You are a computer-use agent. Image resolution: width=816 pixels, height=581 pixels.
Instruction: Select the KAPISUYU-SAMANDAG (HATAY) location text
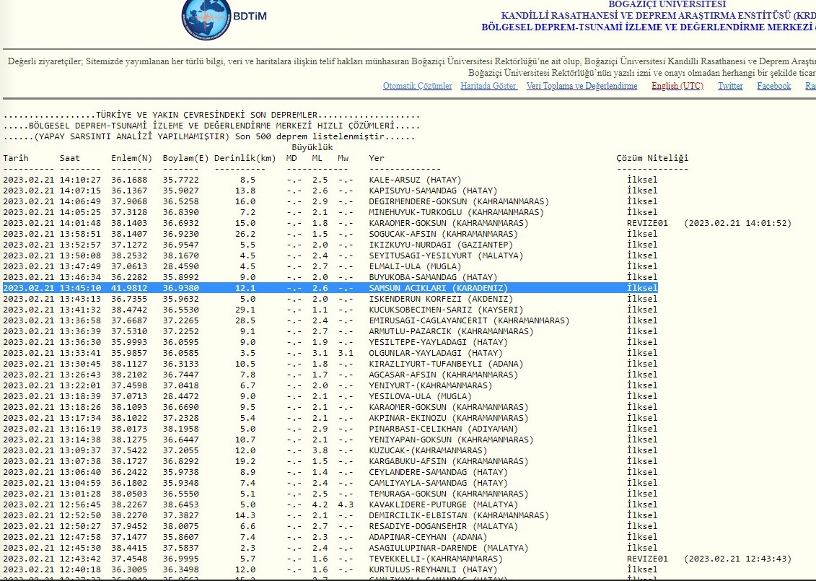[433, 191]
